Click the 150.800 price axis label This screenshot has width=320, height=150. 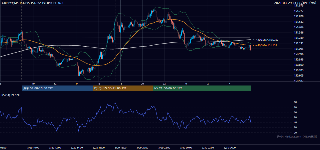[x=299, y=65]
